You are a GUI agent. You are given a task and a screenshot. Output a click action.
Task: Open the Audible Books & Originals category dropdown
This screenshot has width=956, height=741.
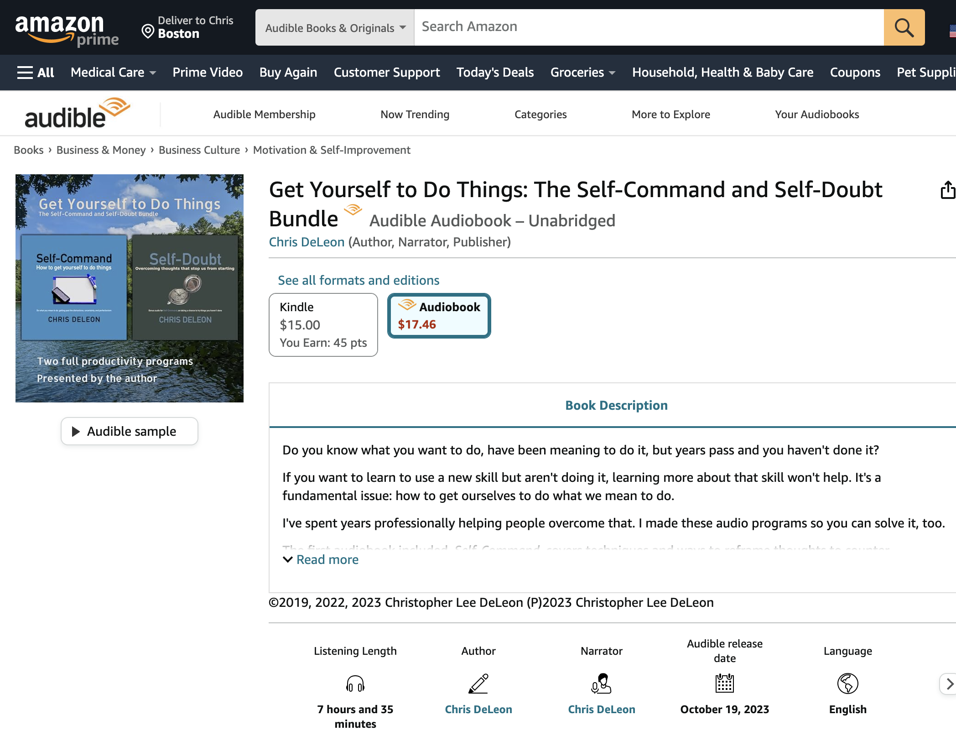click(x=334, y=27)
